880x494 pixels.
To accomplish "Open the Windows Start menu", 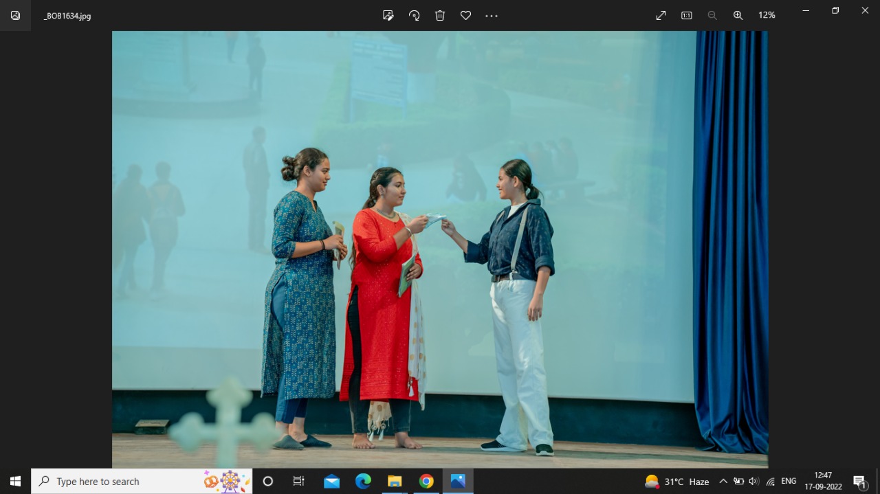I will pyautogui.click(x=15, y=482).
